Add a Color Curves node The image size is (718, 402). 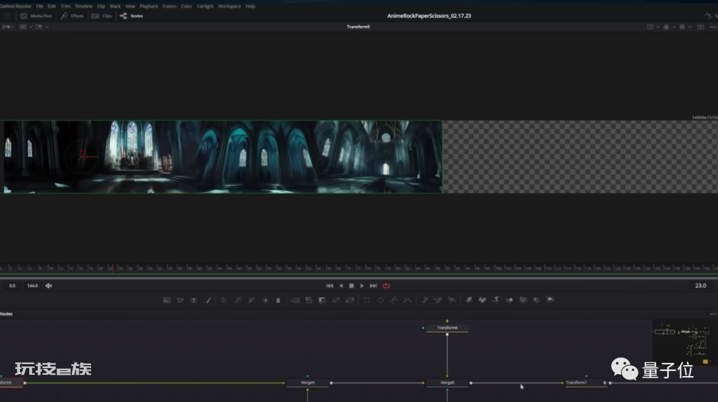(237, 300)
